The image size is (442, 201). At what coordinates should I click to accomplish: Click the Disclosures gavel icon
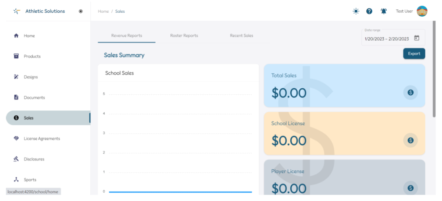16,159
